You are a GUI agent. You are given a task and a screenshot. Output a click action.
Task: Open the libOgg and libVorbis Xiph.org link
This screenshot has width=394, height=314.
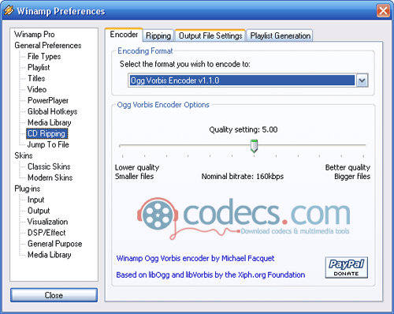point(210,275)
